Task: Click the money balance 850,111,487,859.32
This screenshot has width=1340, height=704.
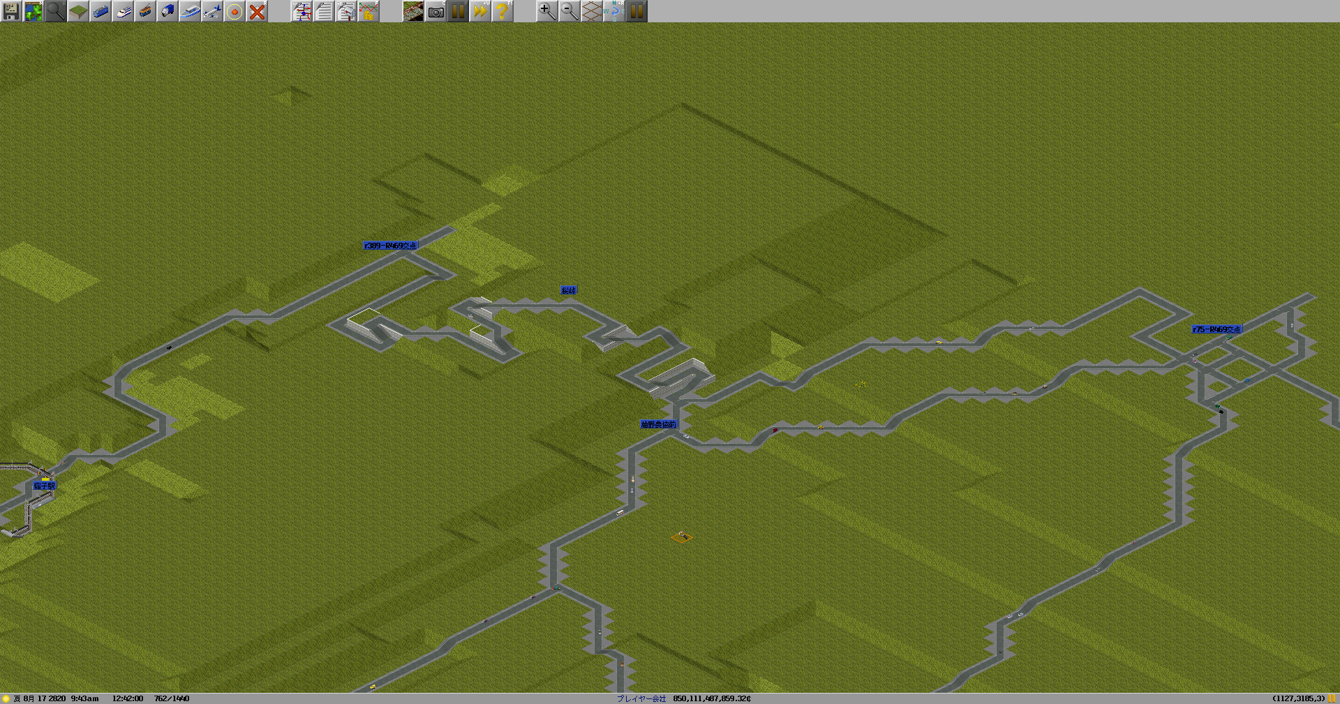Action: point(712,698)
